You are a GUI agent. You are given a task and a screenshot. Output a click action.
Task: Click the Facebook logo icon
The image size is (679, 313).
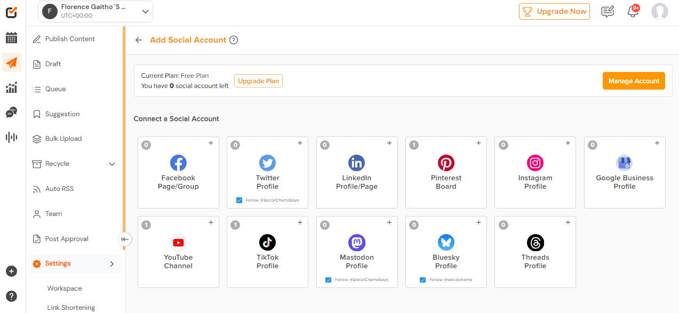[x=178, y=163]
